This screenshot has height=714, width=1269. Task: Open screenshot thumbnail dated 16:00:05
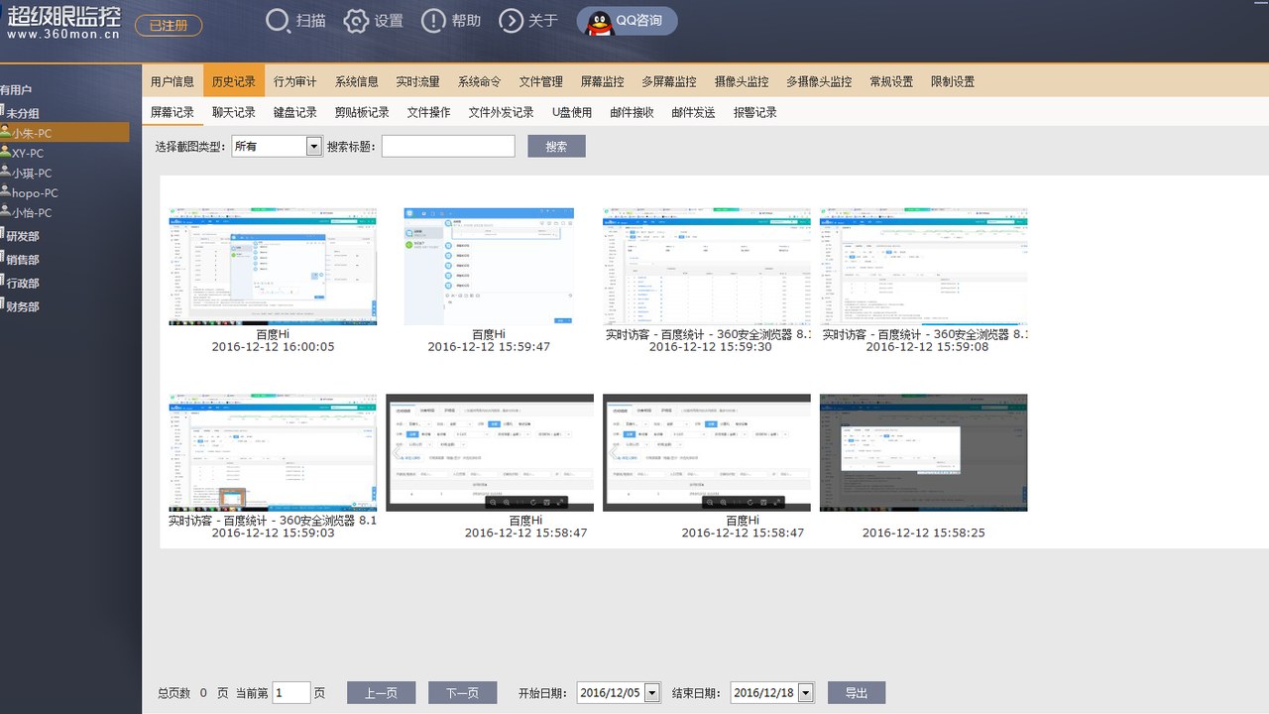273,267
